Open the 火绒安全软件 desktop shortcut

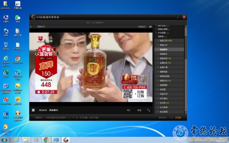6,129
